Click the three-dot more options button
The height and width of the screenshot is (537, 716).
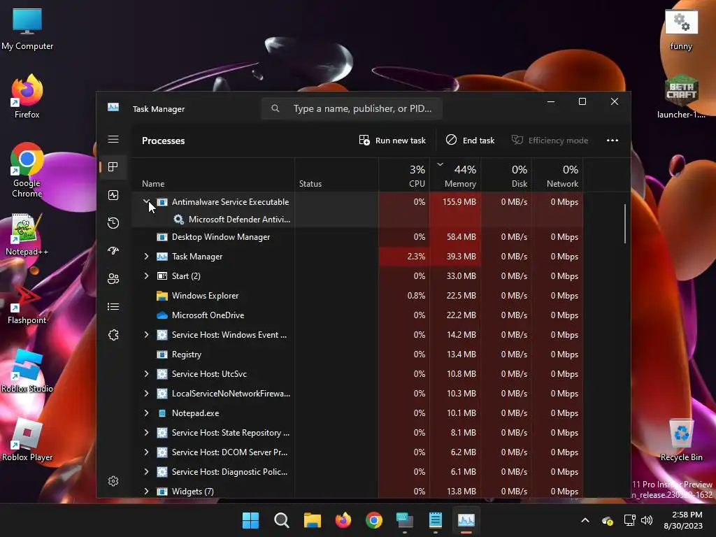click(x=613, y=140)
